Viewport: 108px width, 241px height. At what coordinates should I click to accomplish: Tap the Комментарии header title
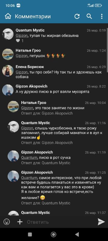click(33, 16)
